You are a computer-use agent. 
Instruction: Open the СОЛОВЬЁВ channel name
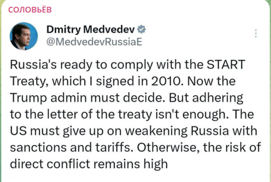30,9
